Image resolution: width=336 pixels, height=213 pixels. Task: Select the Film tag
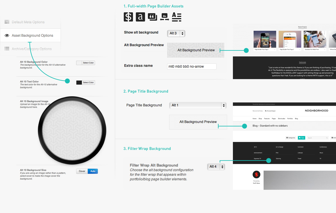click(x=277, y=153)
